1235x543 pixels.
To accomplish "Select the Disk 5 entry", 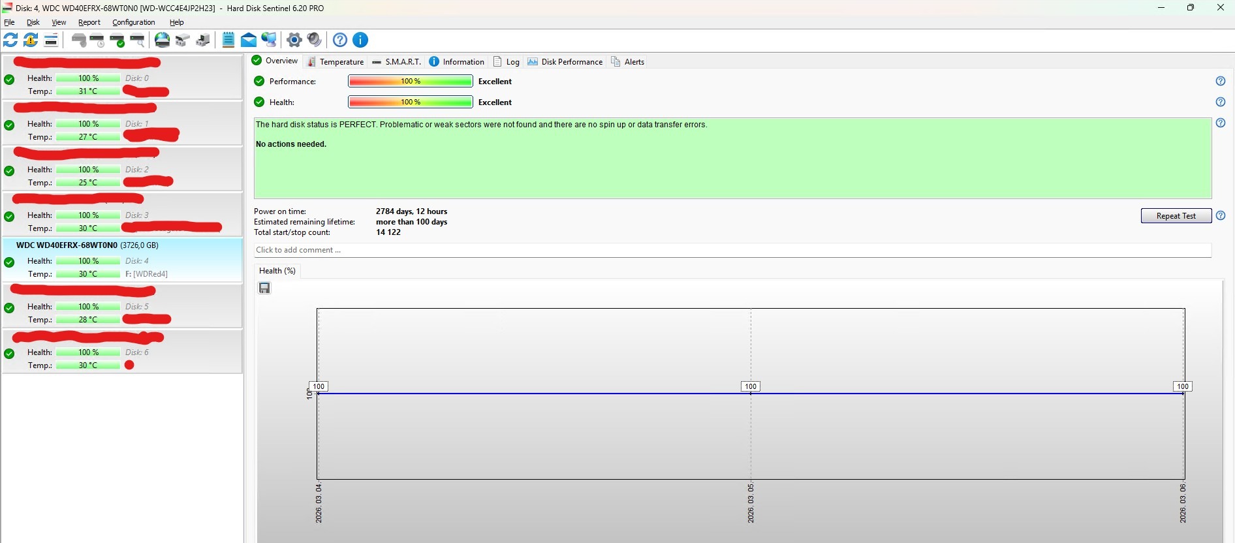I will click(x=122, y=305).
